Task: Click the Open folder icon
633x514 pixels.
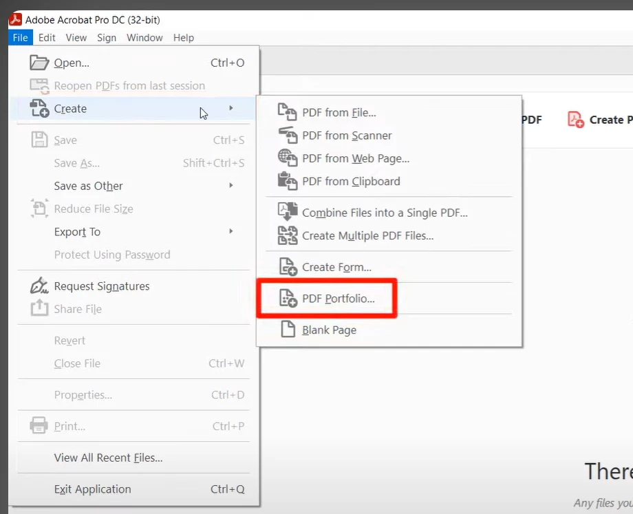Action: (x=39, y=63)
